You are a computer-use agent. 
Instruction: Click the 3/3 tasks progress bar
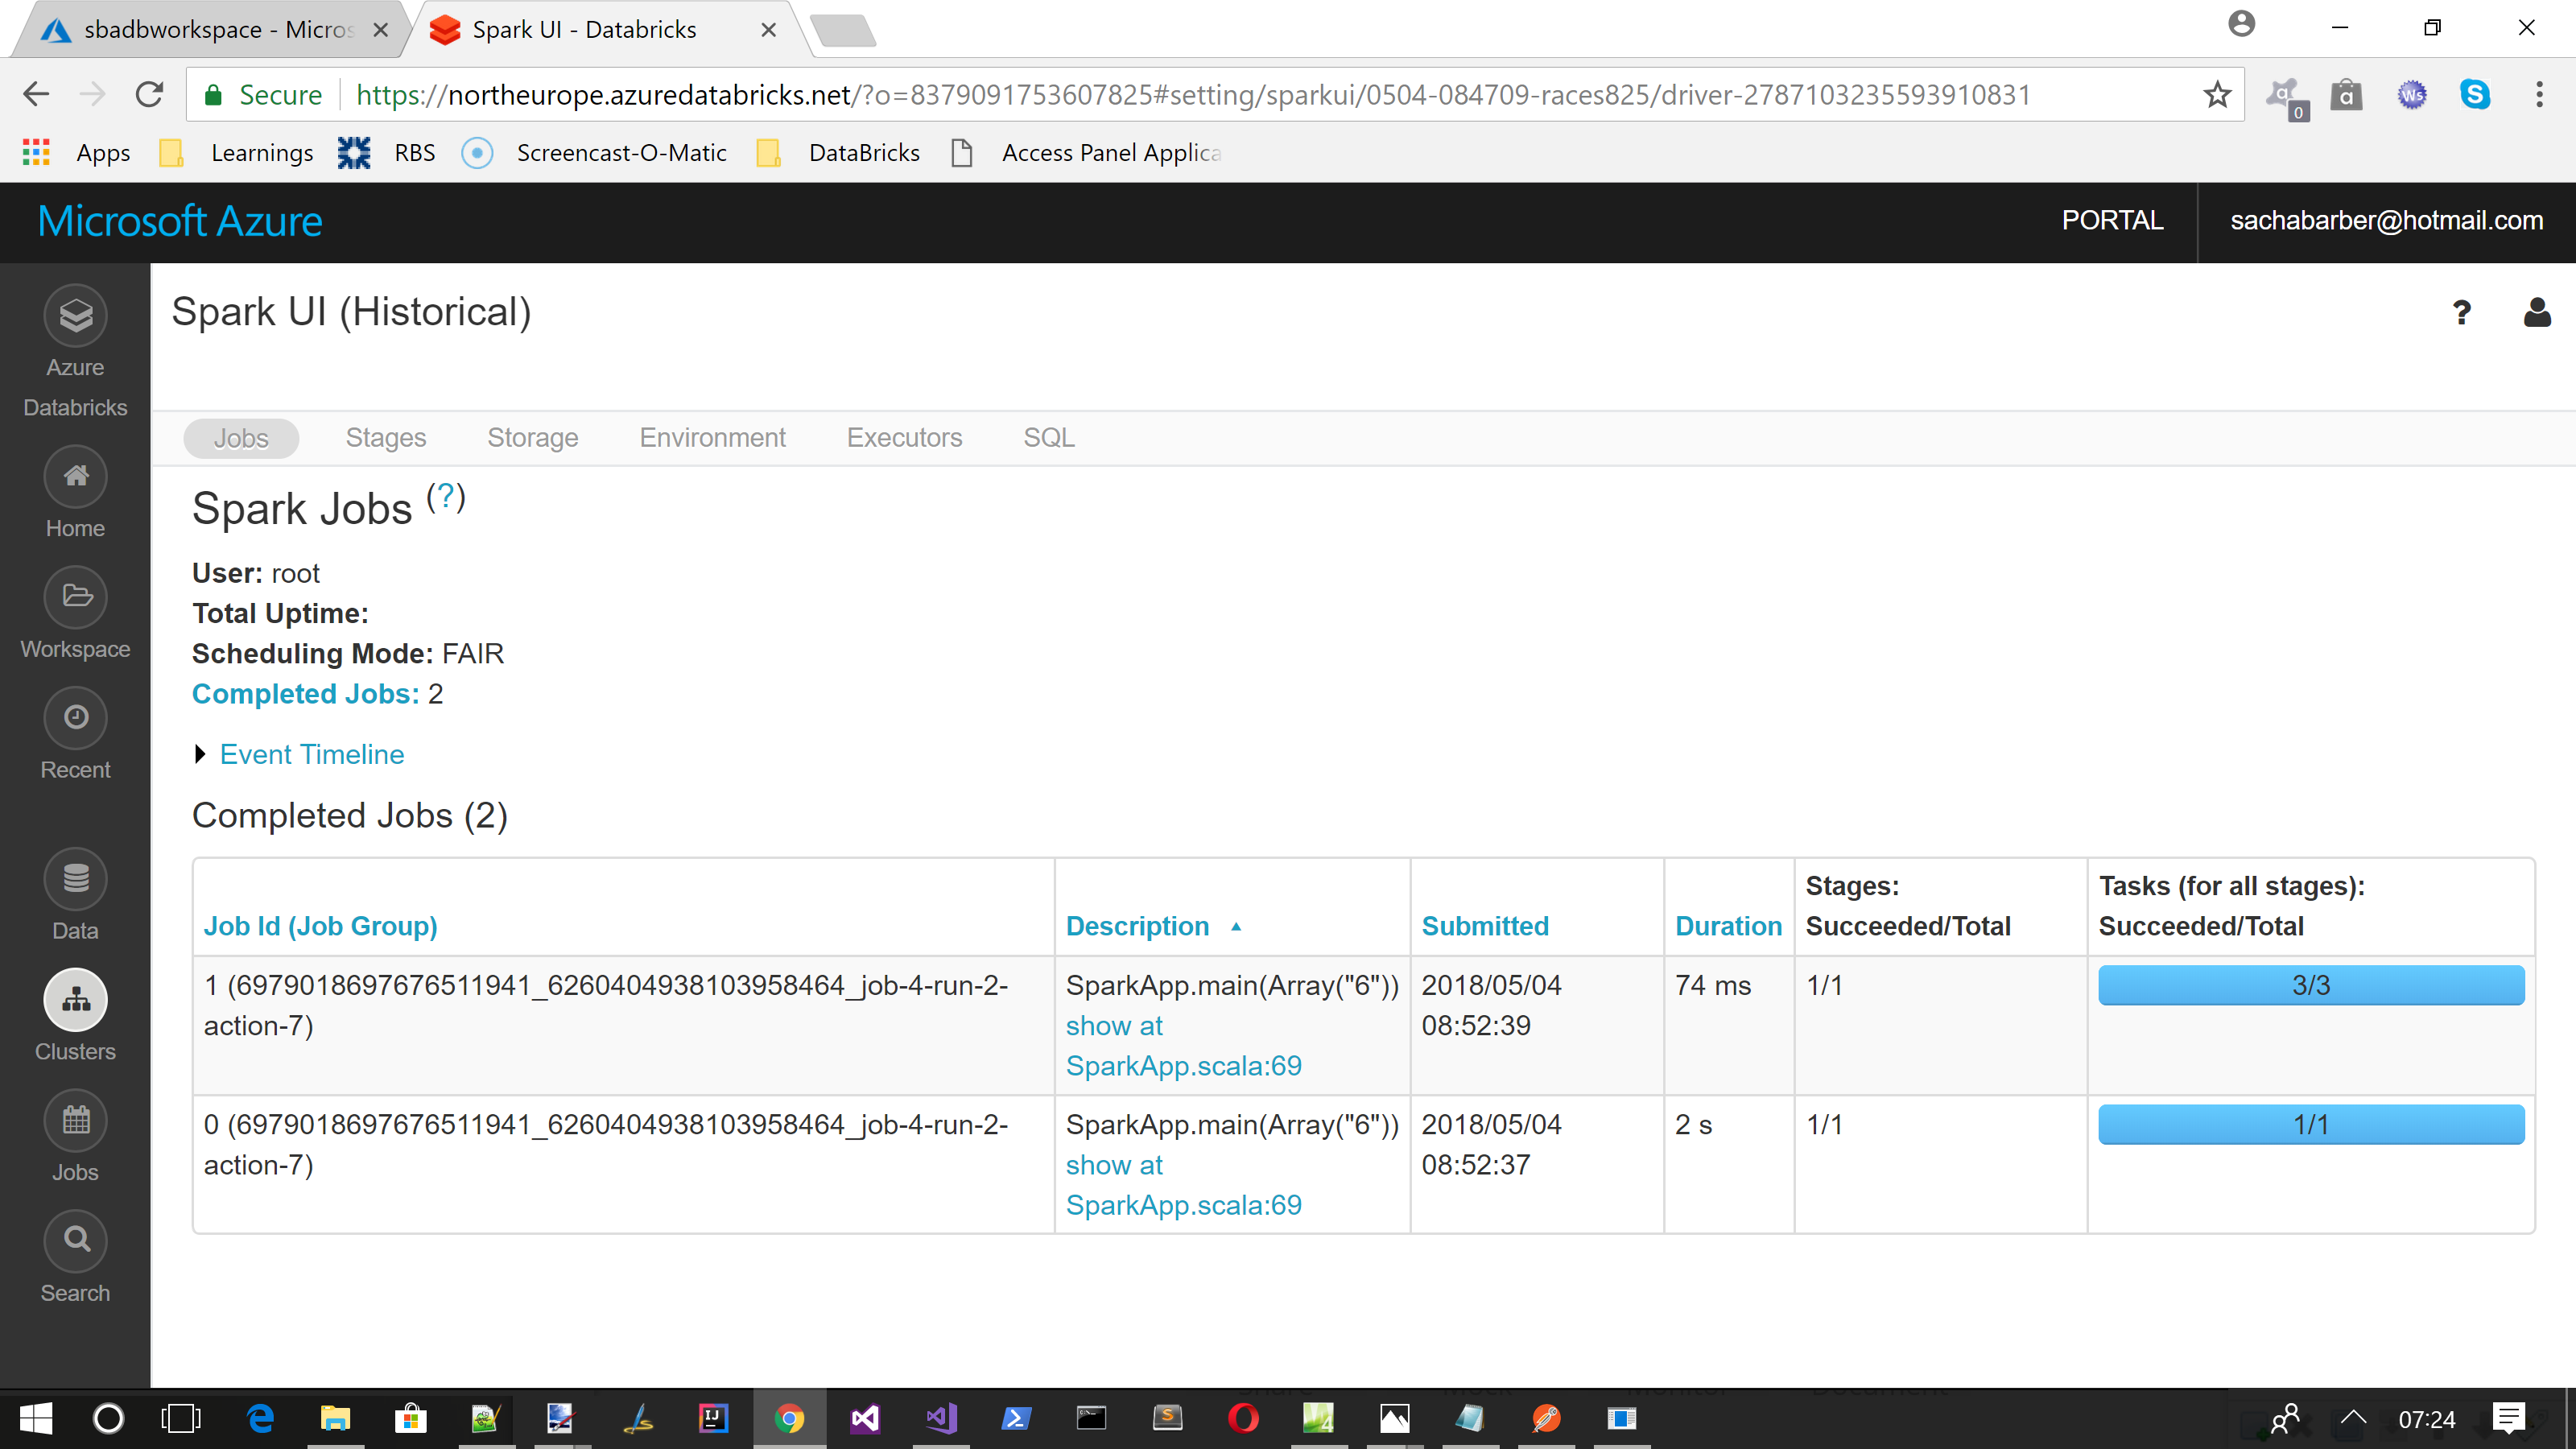2311,985
